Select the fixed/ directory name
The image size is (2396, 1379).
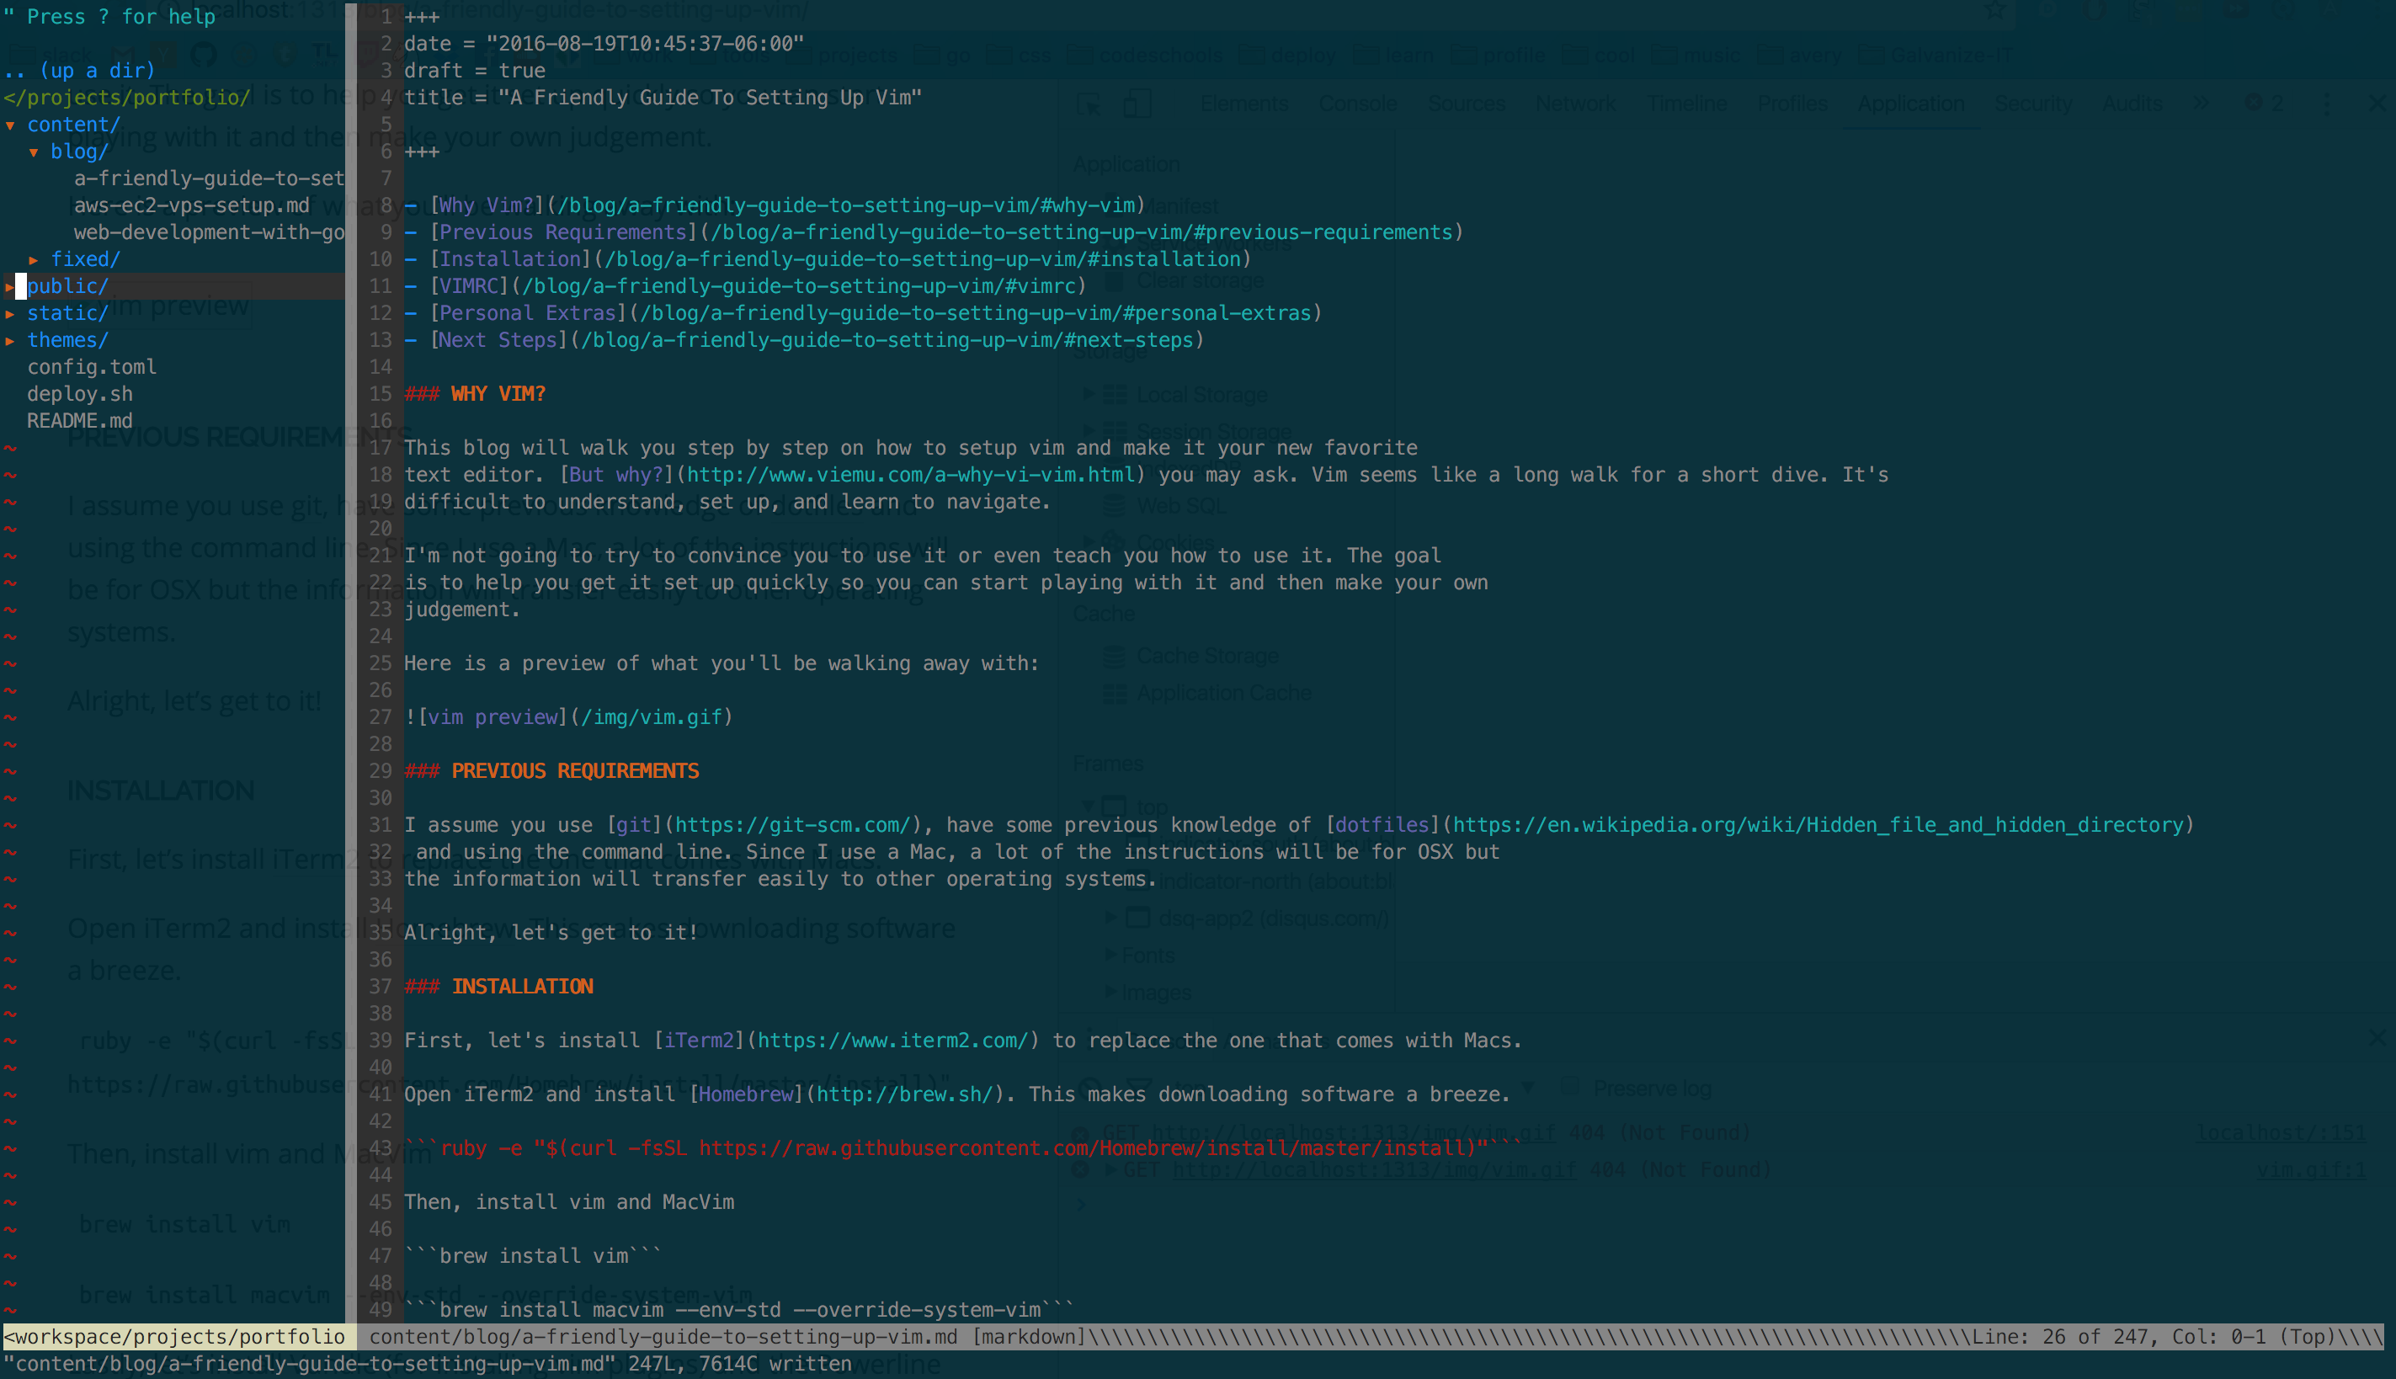(85, 259)
